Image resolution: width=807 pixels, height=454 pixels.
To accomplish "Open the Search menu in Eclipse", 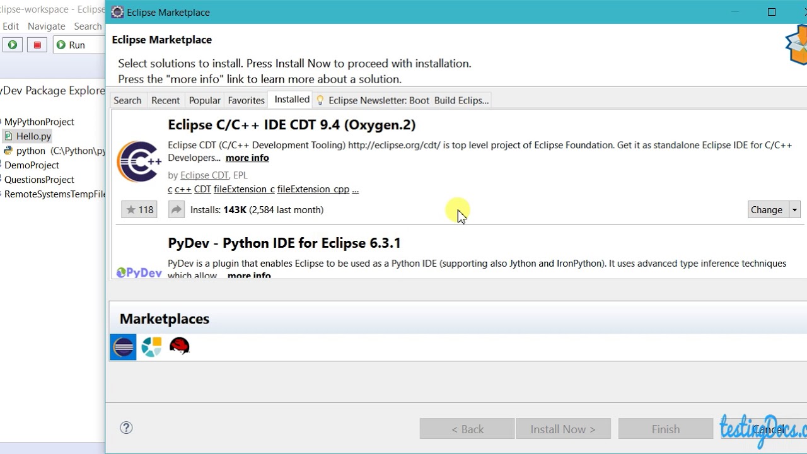I will click(x=88, y=26).
